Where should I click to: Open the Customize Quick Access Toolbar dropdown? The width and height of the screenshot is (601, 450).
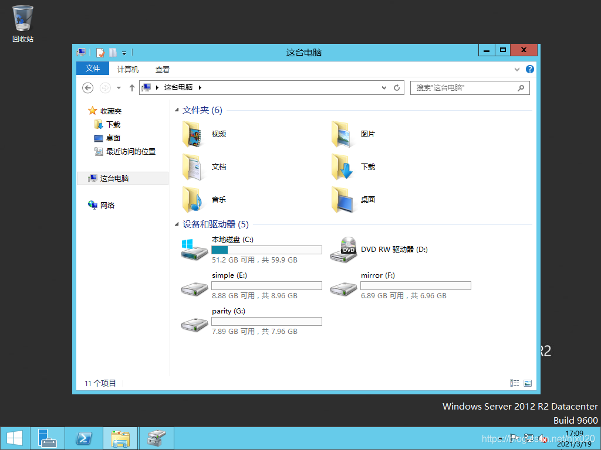[124, 53]
